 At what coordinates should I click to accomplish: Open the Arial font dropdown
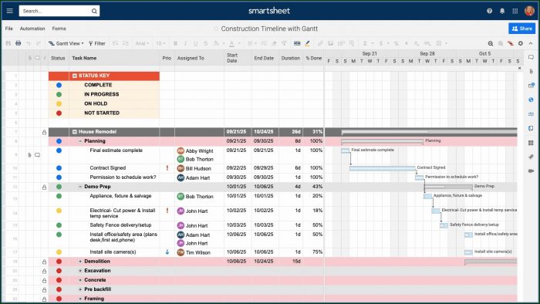[x=142, y=43]
